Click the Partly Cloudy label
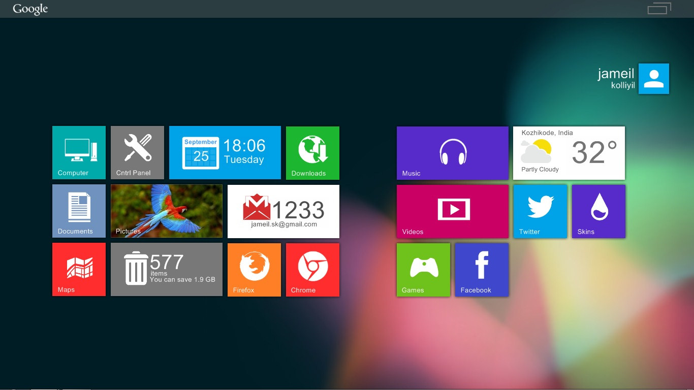This screenshot has width=694, height=390. coord(540,170)
